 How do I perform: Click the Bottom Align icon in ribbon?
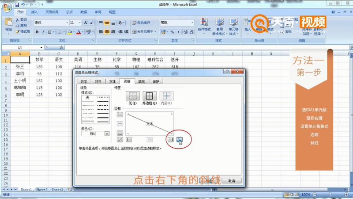[113, 23]
